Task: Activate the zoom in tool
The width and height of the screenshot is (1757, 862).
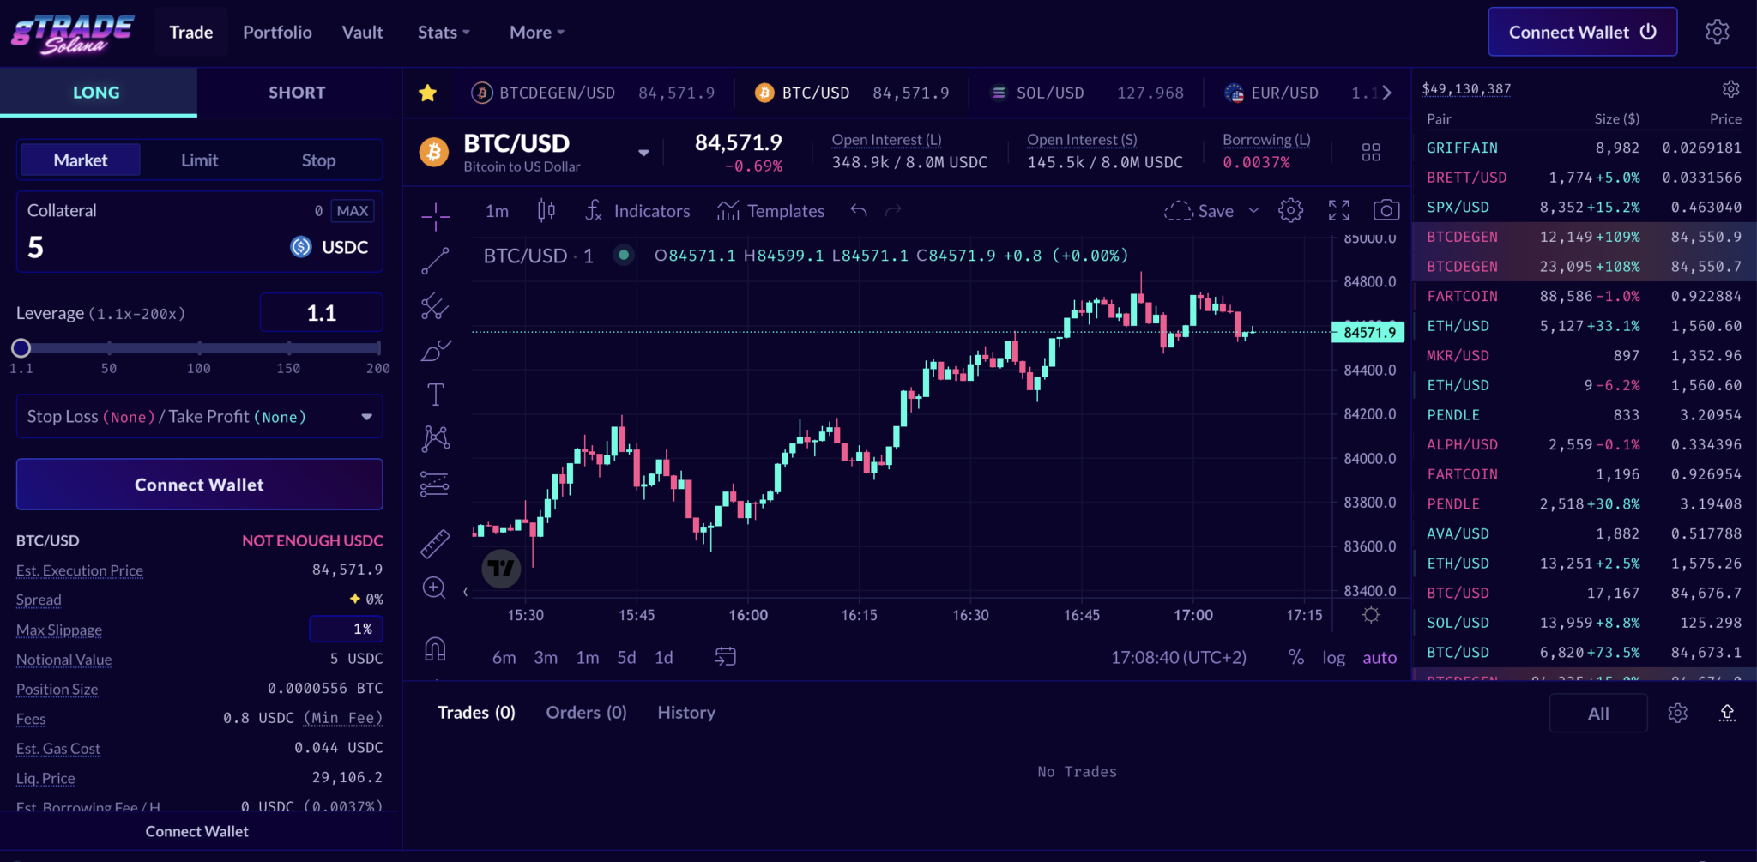Action: (435, 588)
